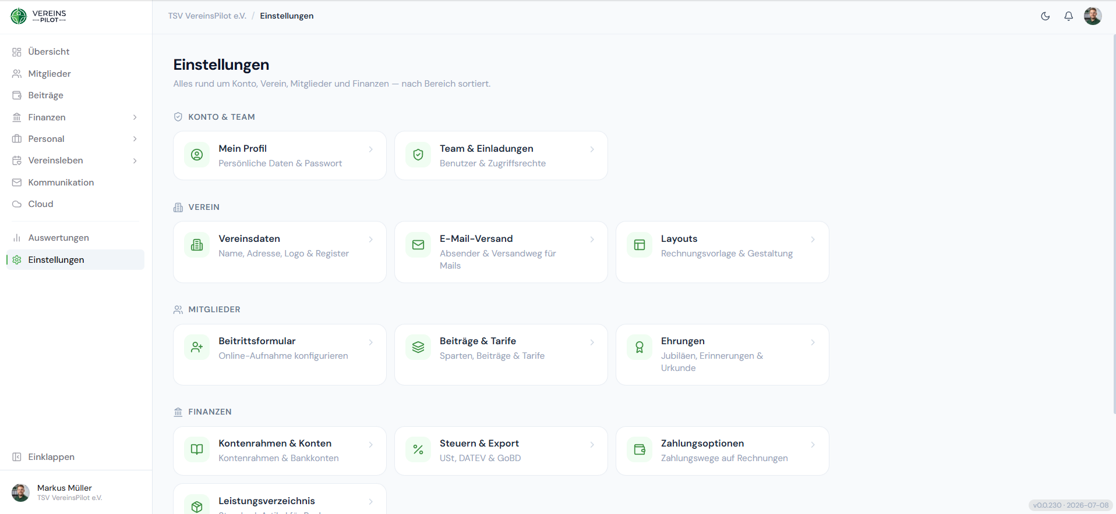Click the Steuern & Export percent icon
Screen dimensions: 1116x514
[x=418, y=449]
